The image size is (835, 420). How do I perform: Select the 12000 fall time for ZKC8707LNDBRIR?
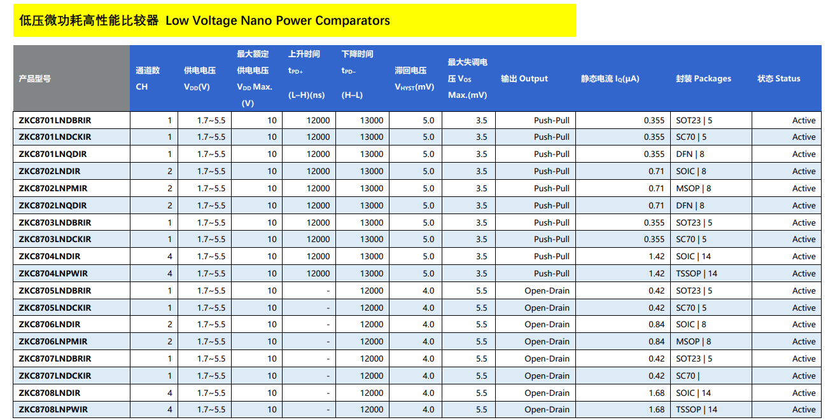[x=372, y=359]
